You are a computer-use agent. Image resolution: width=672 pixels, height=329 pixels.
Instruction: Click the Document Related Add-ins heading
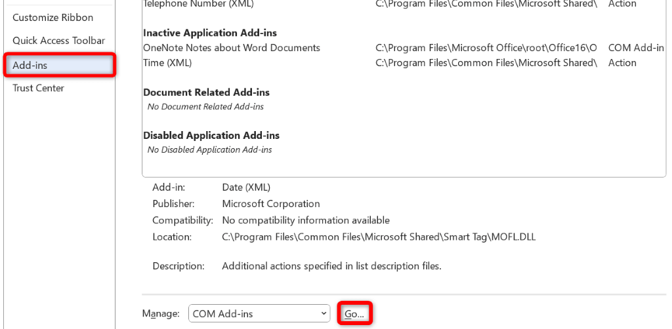(x=206, y=92)
